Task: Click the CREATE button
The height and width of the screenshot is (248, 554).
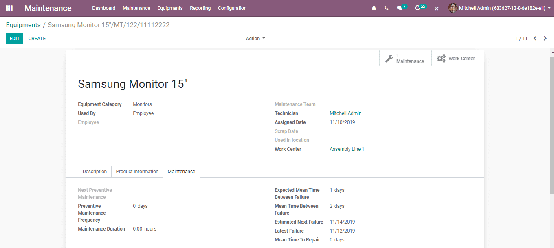Action: [x=37, y=39]
